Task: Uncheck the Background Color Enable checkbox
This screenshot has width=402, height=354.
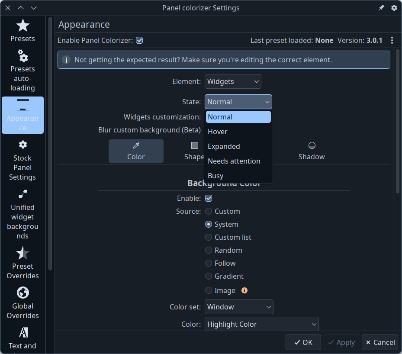Action: [x=209, y=198]
